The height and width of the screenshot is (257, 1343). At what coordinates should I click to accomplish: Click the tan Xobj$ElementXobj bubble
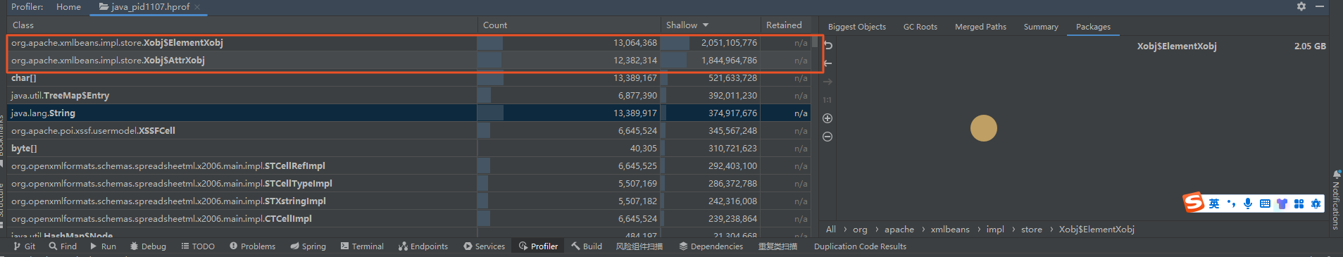(984, 128)
